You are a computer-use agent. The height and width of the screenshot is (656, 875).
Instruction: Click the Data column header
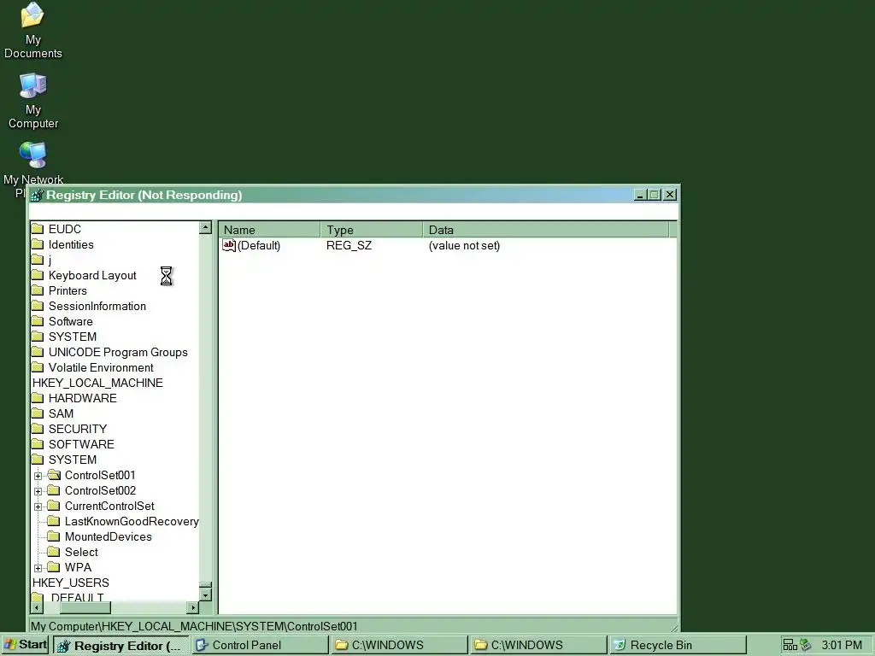(x=546, y=230)
